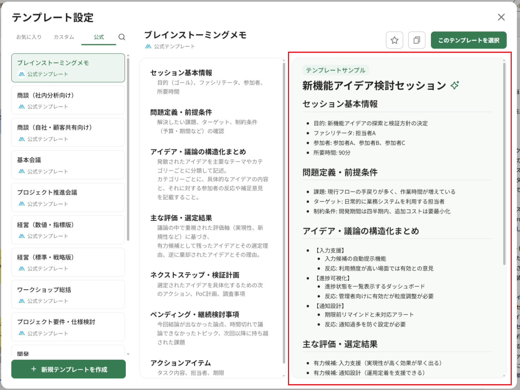
Task: Select the プロジェクト推進会議 template
Action: 68,197
